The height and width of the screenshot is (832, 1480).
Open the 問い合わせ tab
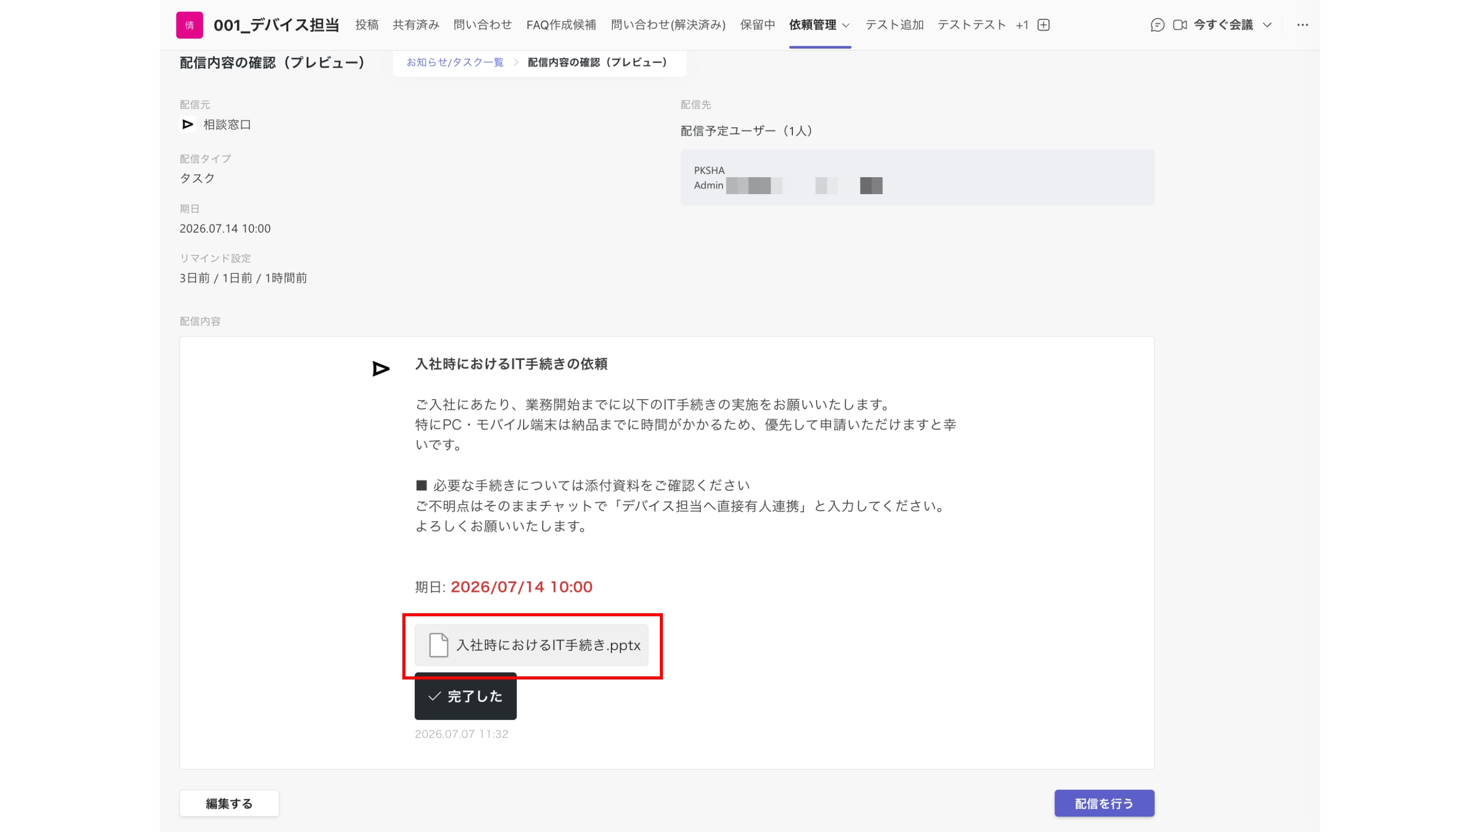tap(482, 25)
